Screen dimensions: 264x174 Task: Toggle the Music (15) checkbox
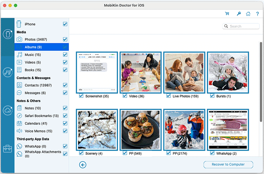click(65, 55)
